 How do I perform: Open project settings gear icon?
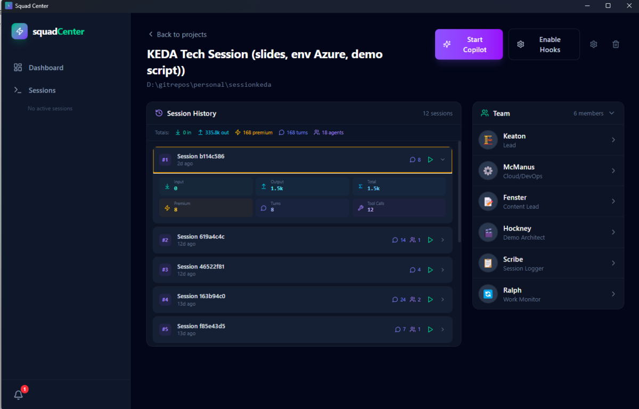pos(594,44)
